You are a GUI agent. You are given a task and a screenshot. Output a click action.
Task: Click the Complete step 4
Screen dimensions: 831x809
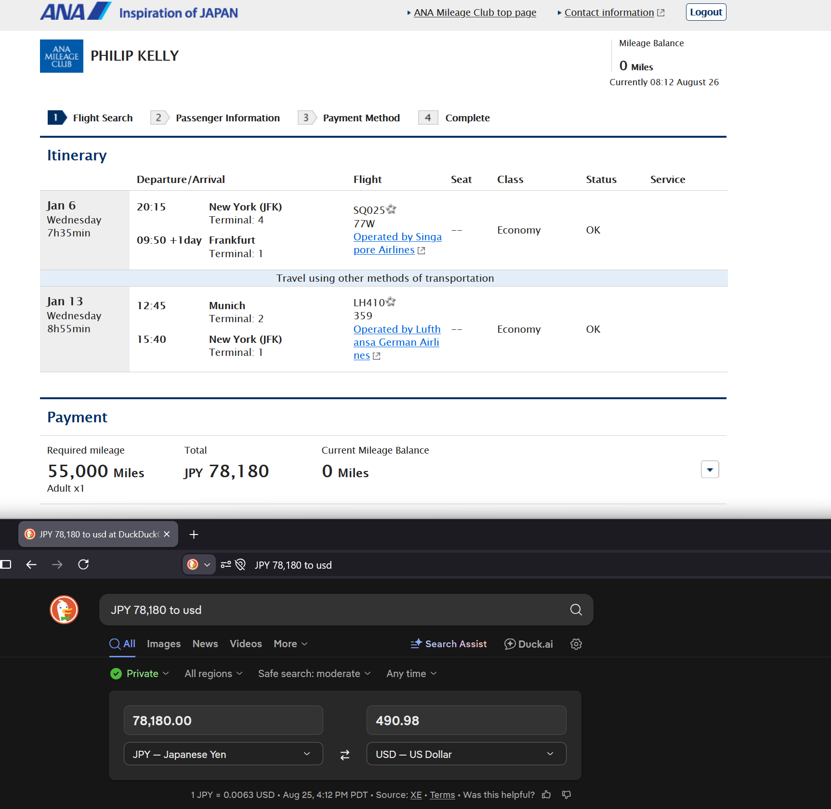(x=454, y=118)
